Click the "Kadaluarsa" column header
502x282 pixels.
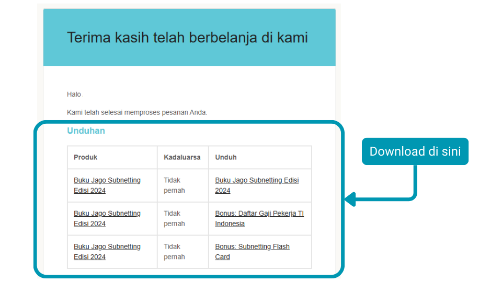182,157
